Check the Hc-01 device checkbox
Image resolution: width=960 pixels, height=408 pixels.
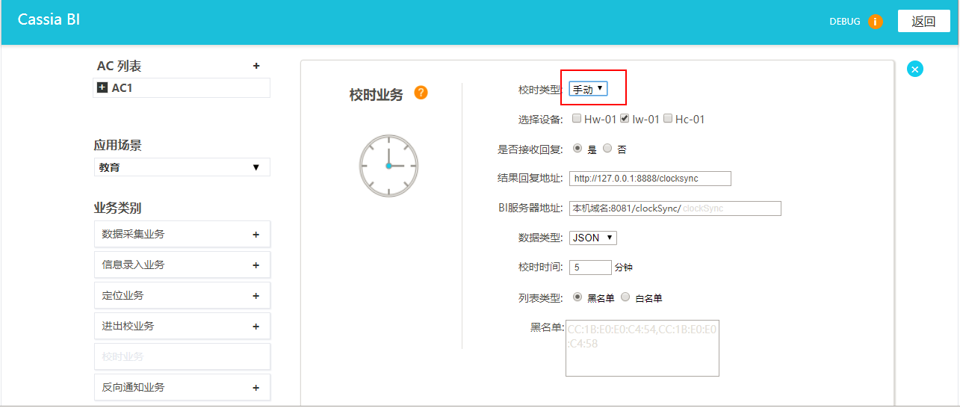(x=668, y=118)
